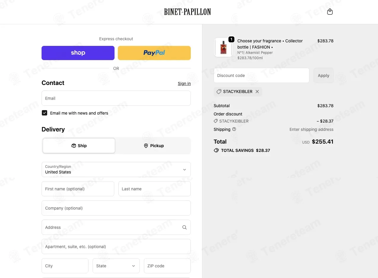This screenshot has width=378, height=278.
Task: Pay with Shop express checkout
Action: [x=78, y=53]
